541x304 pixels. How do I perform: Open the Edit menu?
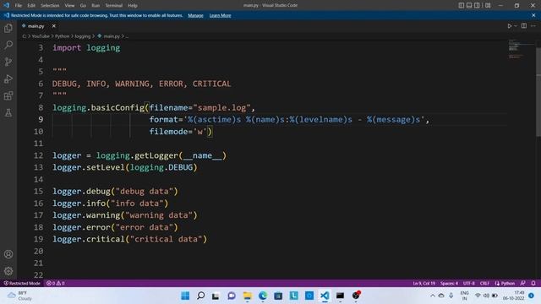pyautogui.click(x=31, y=6)
